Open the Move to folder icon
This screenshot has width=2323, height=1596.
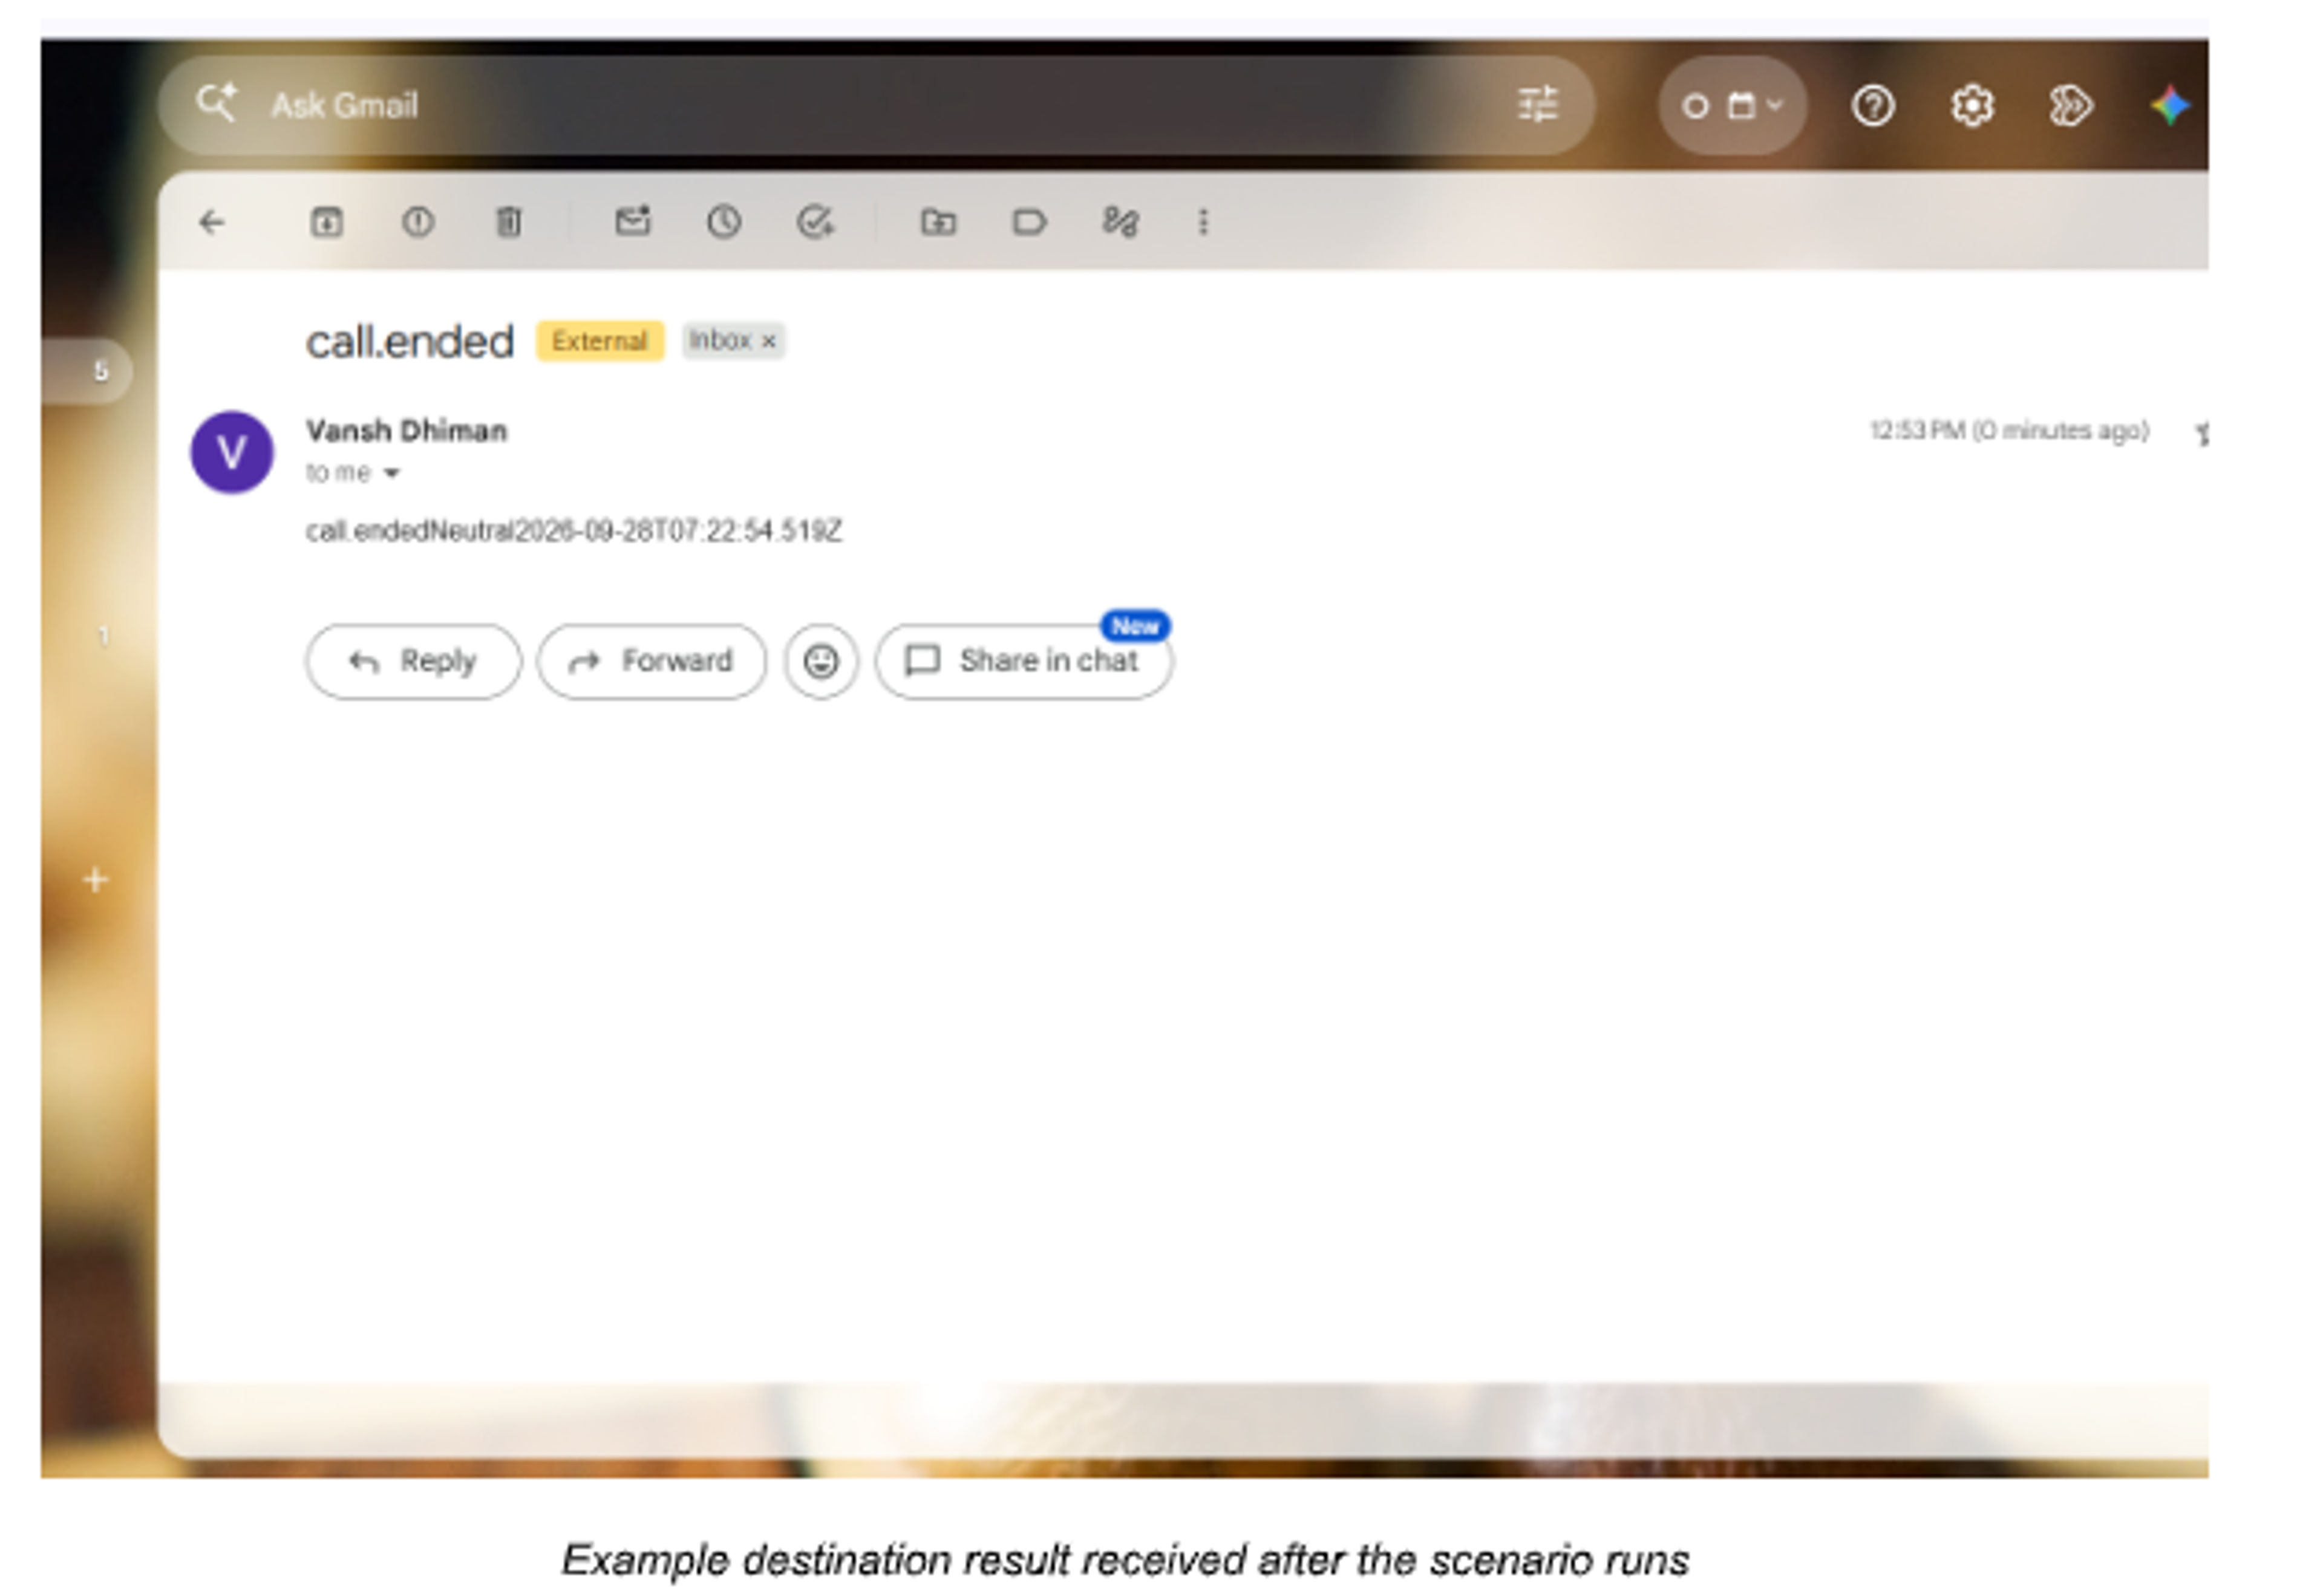[938, 222]
